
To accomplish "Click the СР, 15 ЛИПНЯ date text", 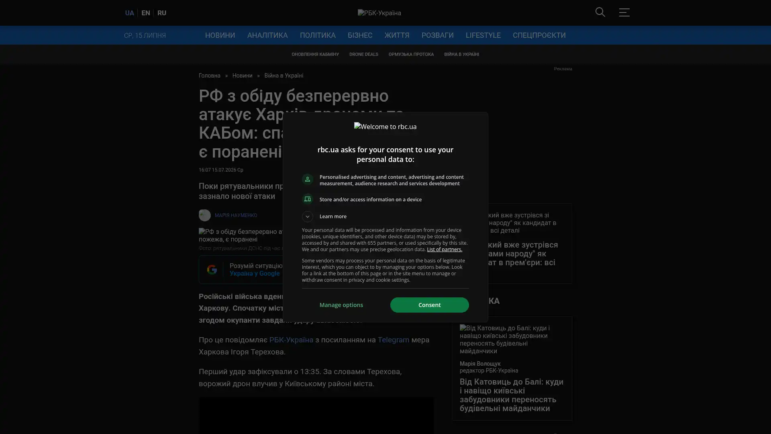I will (x=145, y=35).
